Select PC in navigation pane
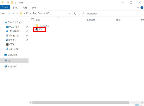144x106 pixels. [14, 61]
